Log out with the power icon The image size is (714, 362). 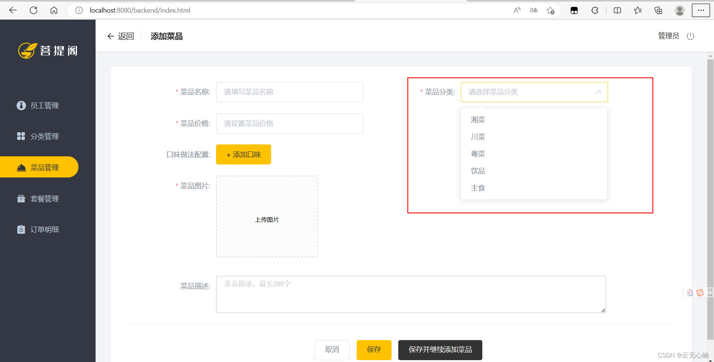[691, 36]
